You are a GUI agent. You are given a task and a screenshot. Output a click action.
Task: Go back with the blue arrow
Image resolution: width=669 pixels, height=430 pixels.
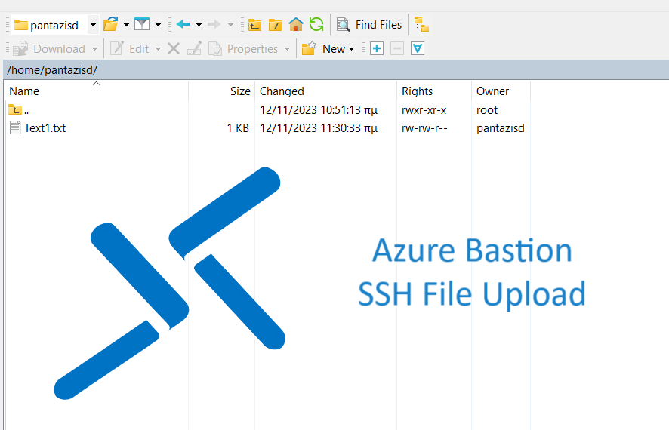(183, 25)
